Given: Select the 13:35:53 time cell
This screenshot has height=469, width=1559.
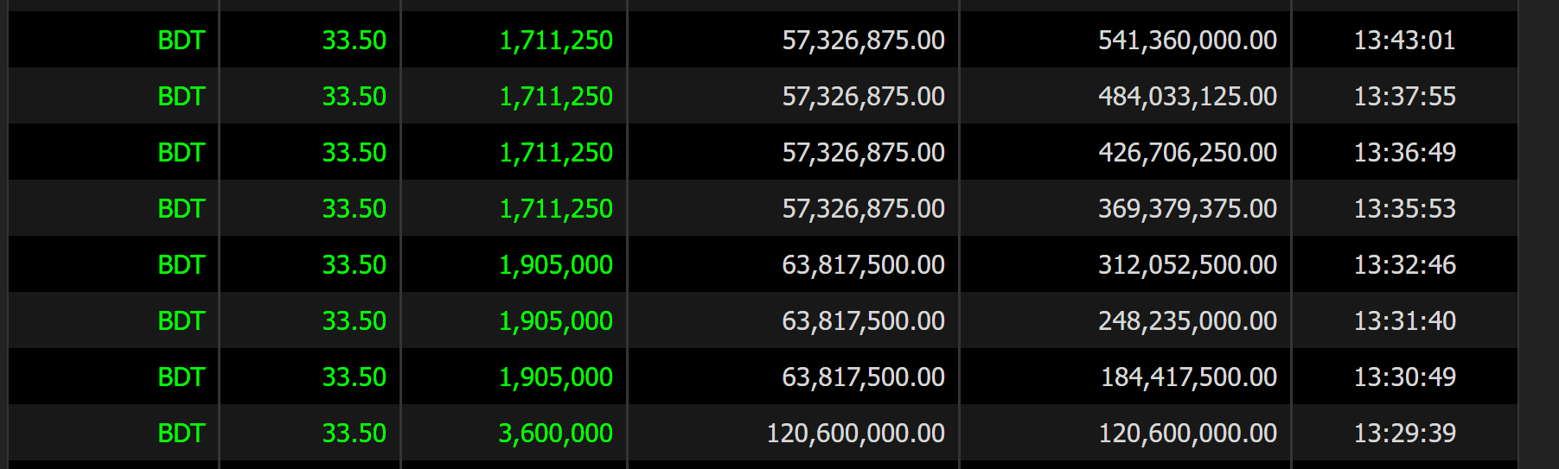Looking at the screenshot, I should point(1404,208).
